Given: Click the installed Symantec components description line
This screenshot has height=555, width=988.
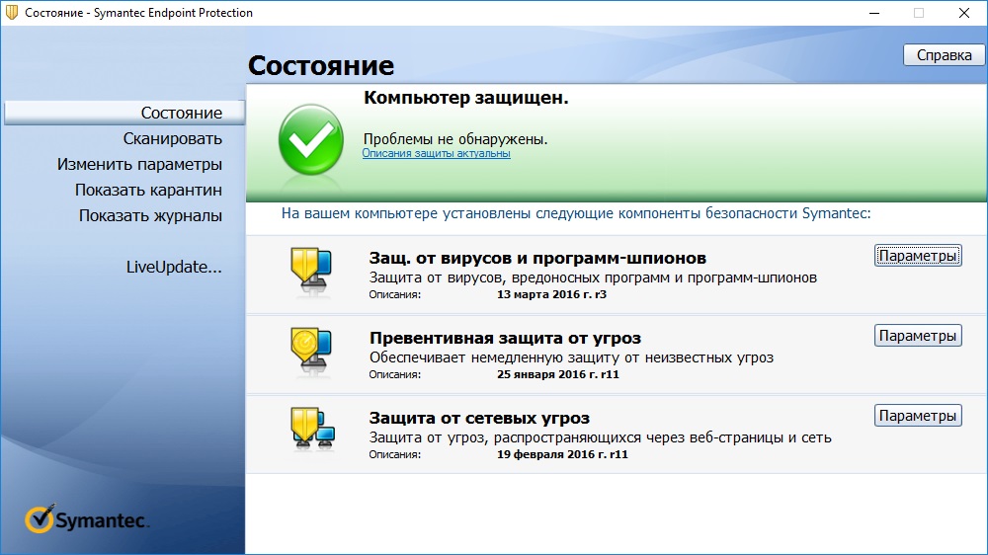Looking at the screenshot, I should point(576,213).
